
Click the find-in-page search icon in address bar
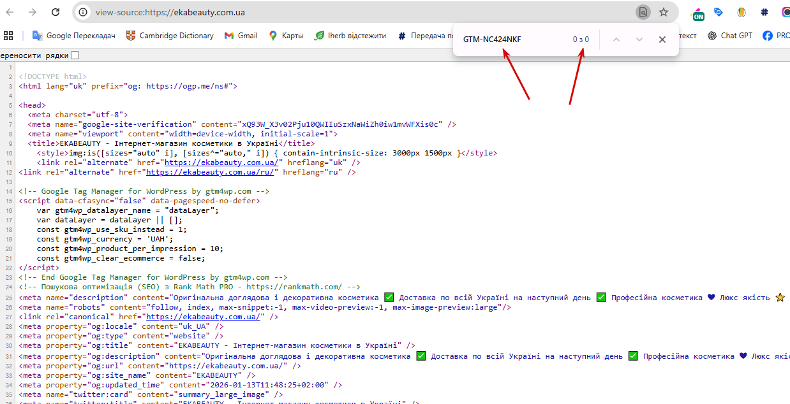643,12
